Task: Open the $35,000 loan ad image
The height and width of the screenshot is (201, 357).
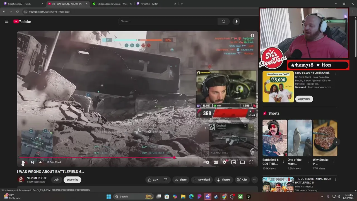Action: [278, 87]
